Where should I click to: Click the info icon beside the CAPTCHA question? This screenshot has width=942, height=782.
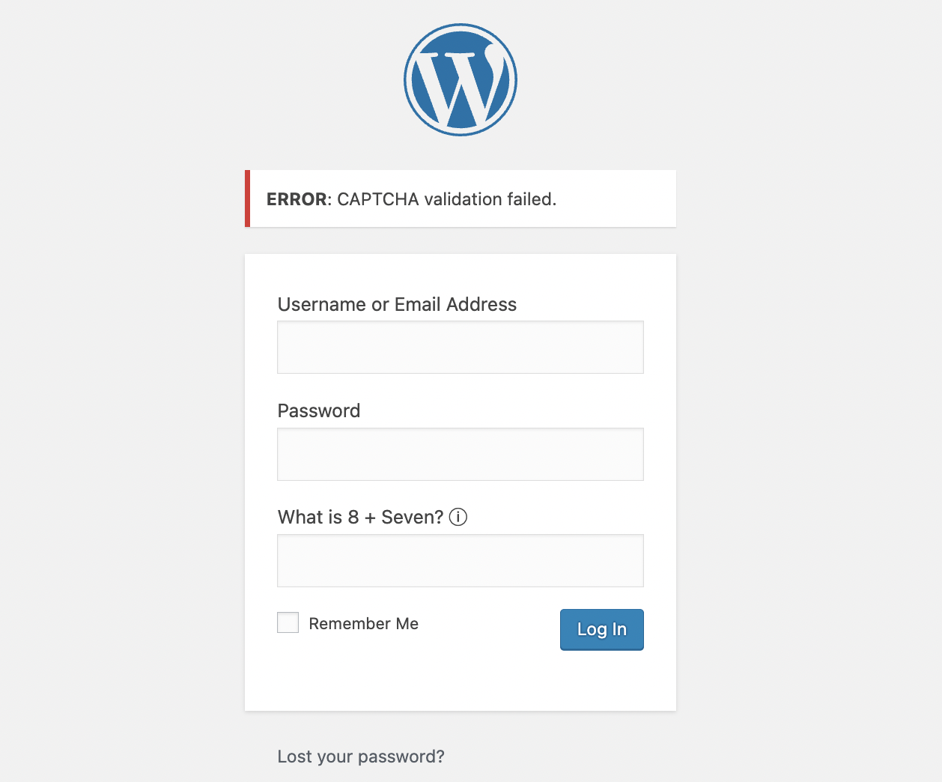(458, 517)
